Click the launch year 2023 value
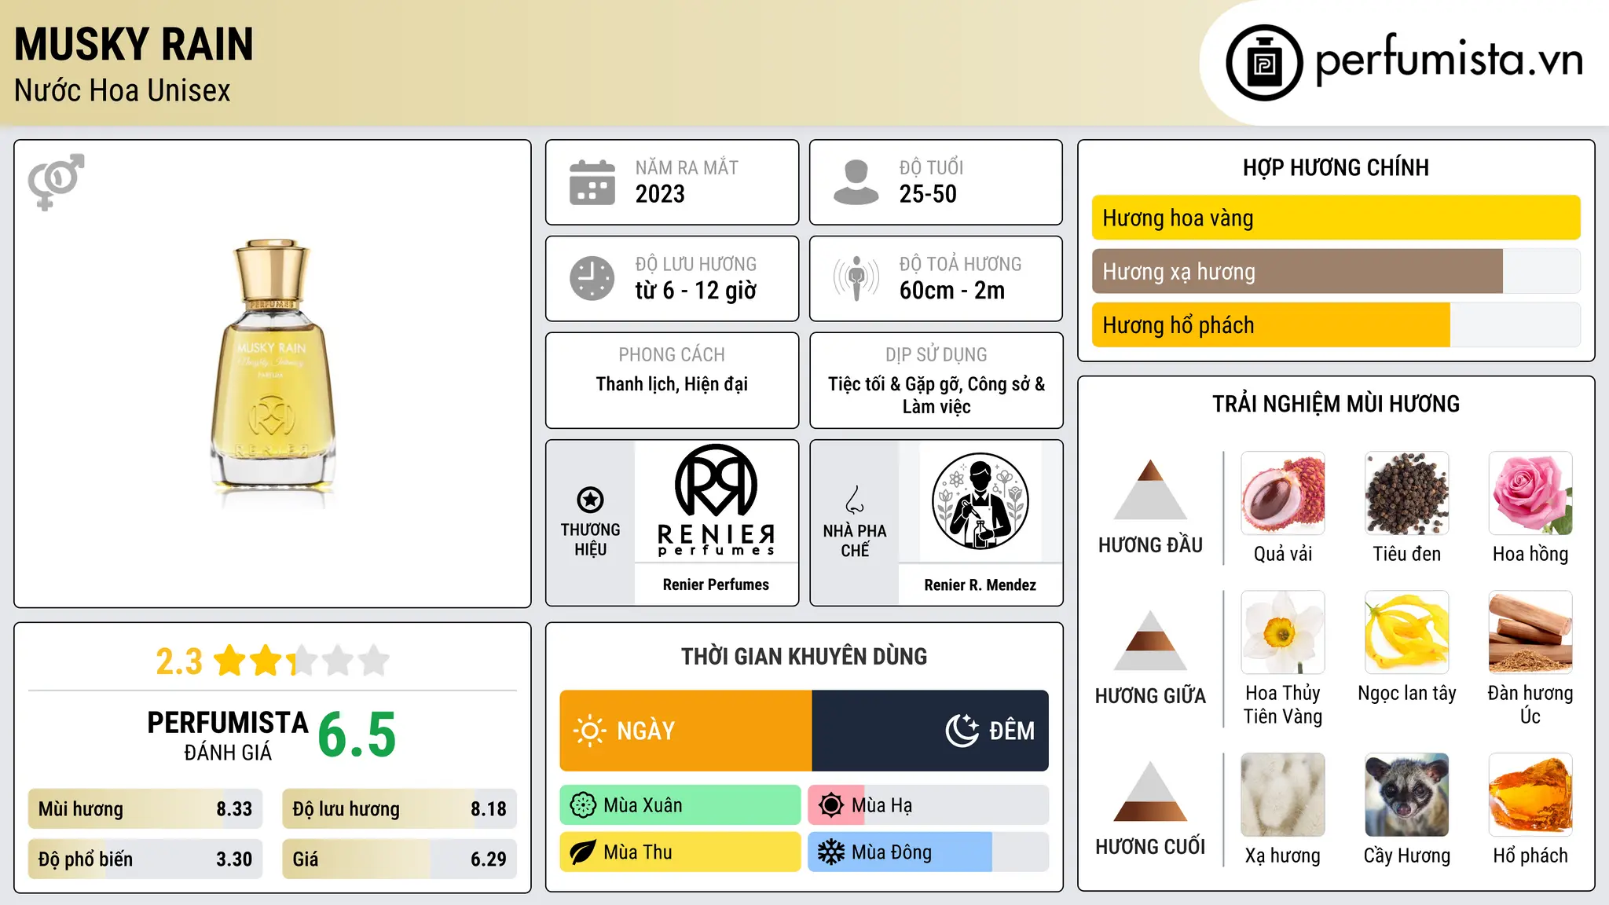 click(x=660, y=194)
